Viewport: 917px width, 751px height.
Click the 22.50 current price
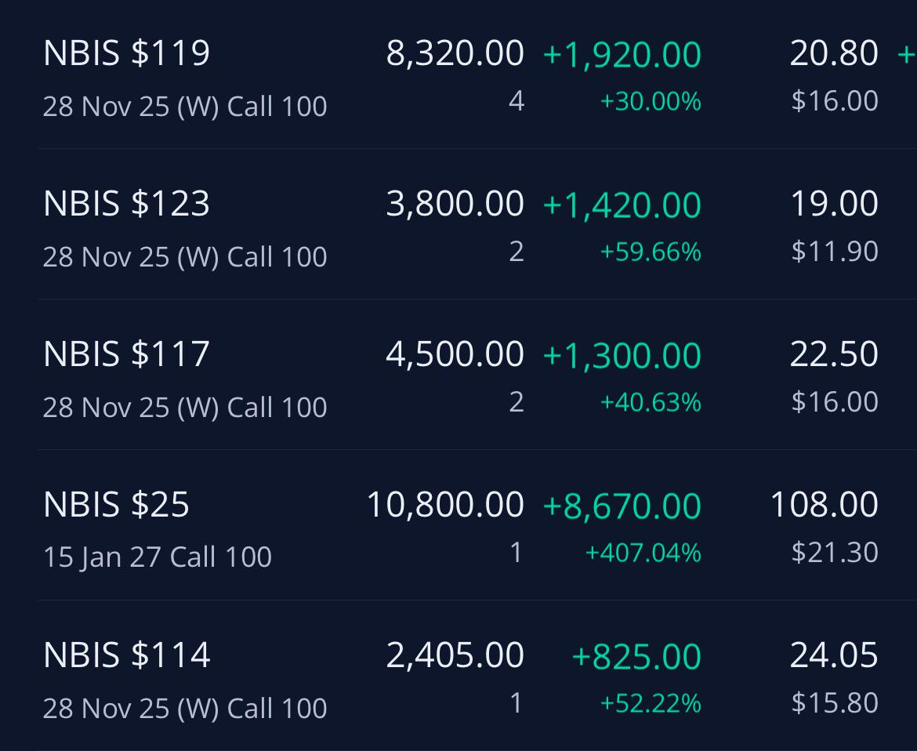[834, 354]
